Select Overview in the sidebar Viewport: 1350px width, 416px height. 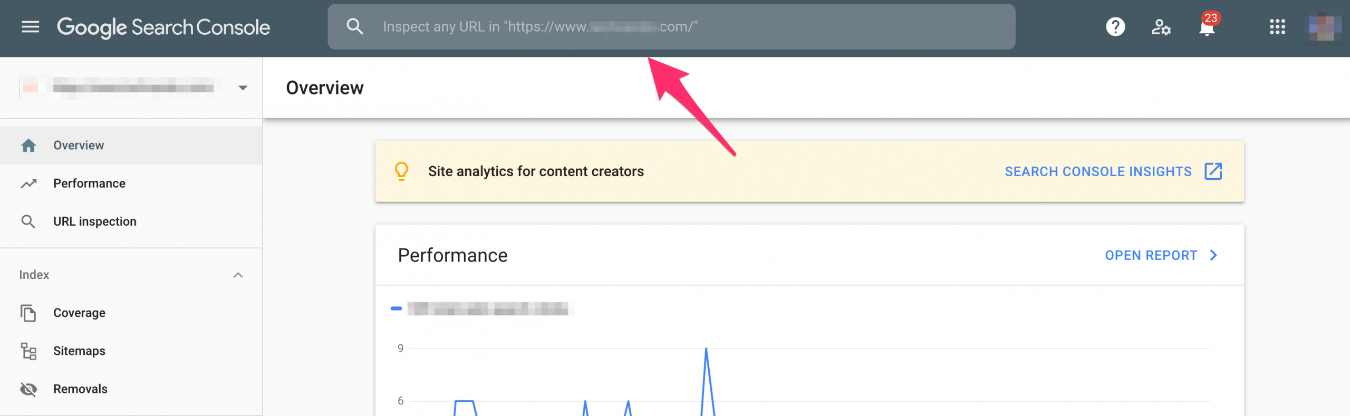tap(79, 146)
